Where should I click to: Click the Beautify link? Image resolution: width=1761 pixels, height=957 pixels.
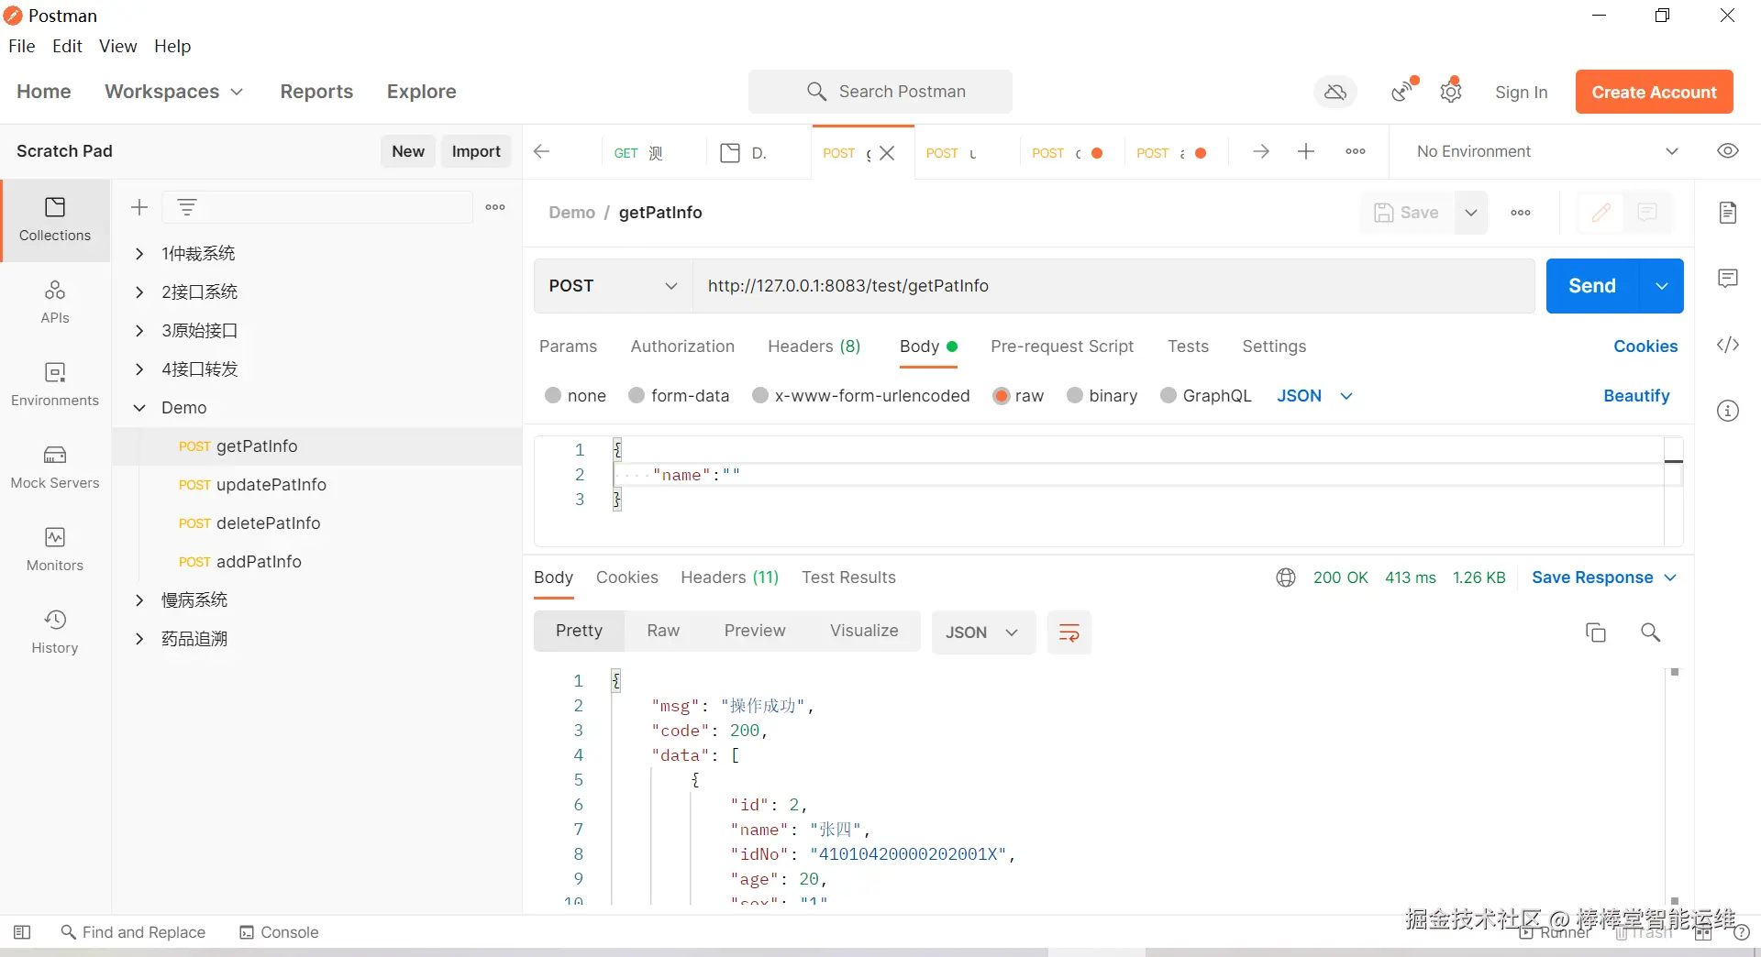tap(1635, 396)
